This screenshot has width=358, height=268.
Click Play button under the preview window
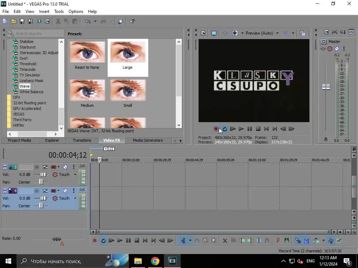[241, 129]
